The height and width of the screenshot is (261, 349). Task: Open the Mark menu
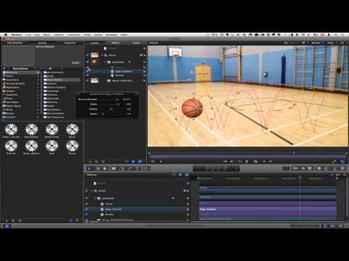click(x=47, y=35)
